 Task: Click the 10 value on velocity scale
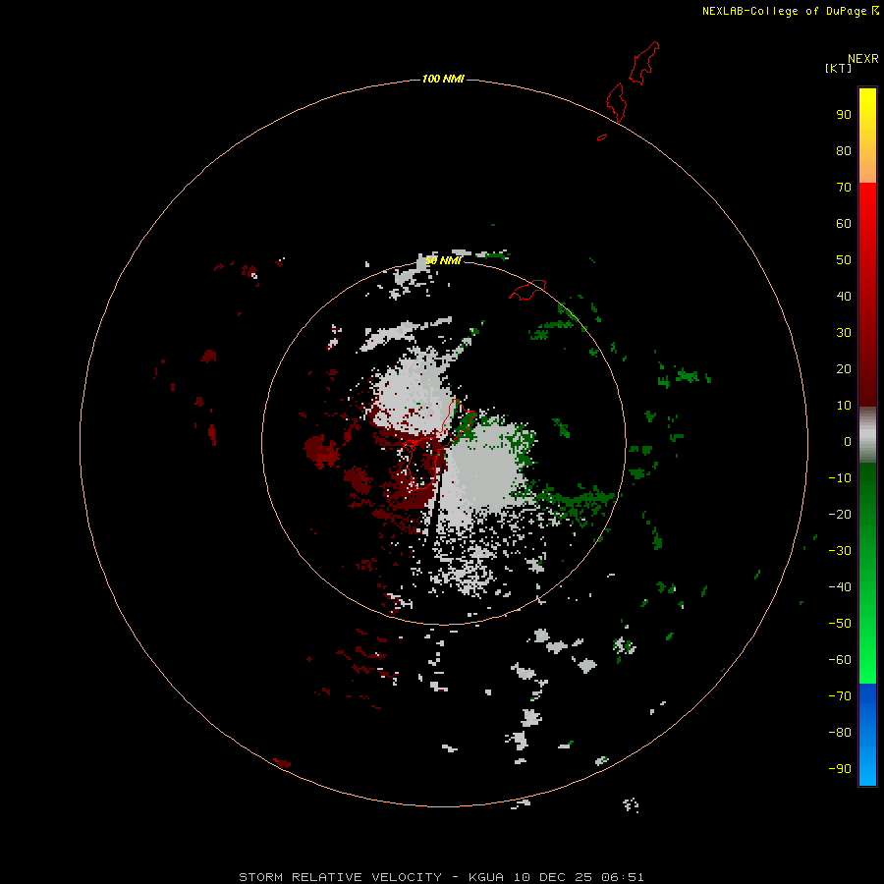pos(844,406)
